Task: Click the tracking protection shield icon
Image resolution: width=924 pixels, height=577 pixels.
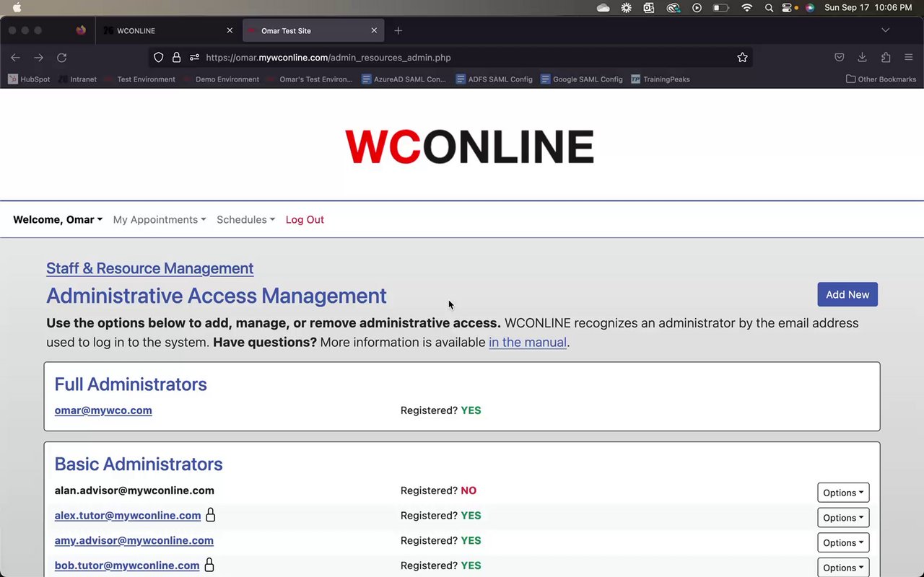Action: tap(159, 58)
